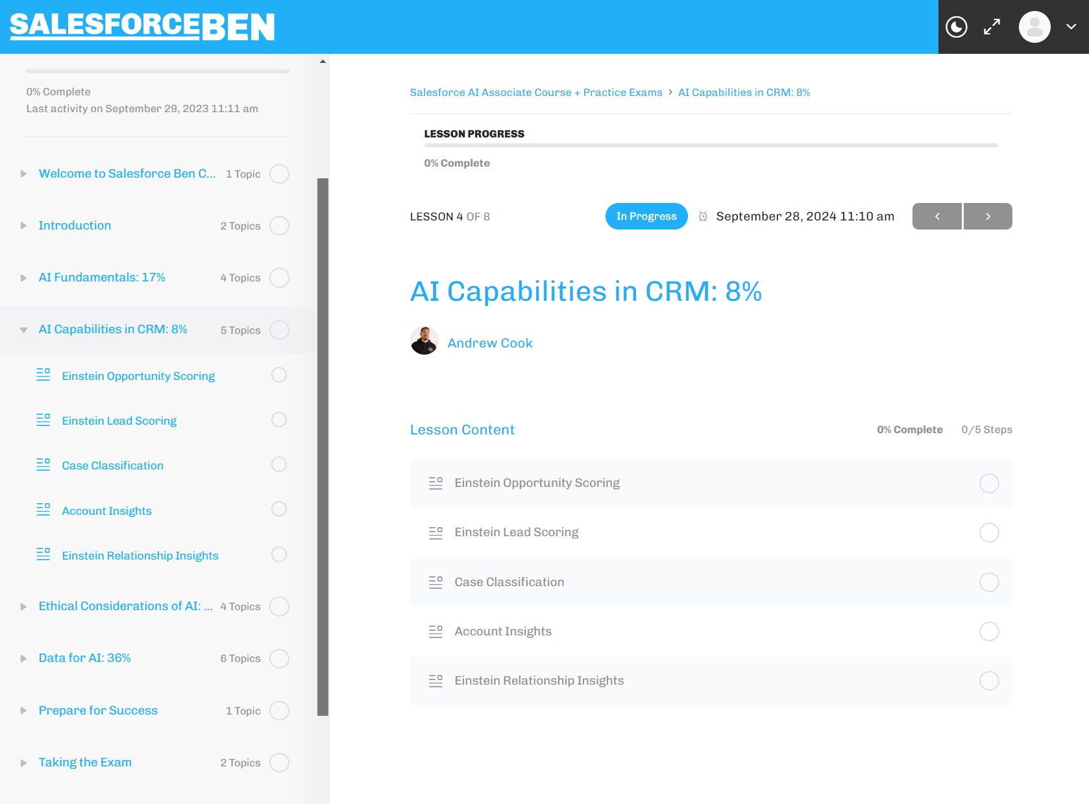
Task: Click the Lesson Progress bar
Action: pyautogui.click(x=711, y=145)
